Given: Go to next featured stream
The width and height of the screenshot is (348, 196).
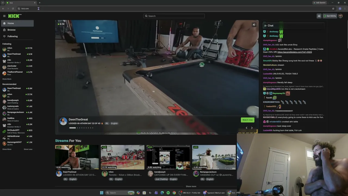Looking at the screenshot, I should tap(252, 128).
